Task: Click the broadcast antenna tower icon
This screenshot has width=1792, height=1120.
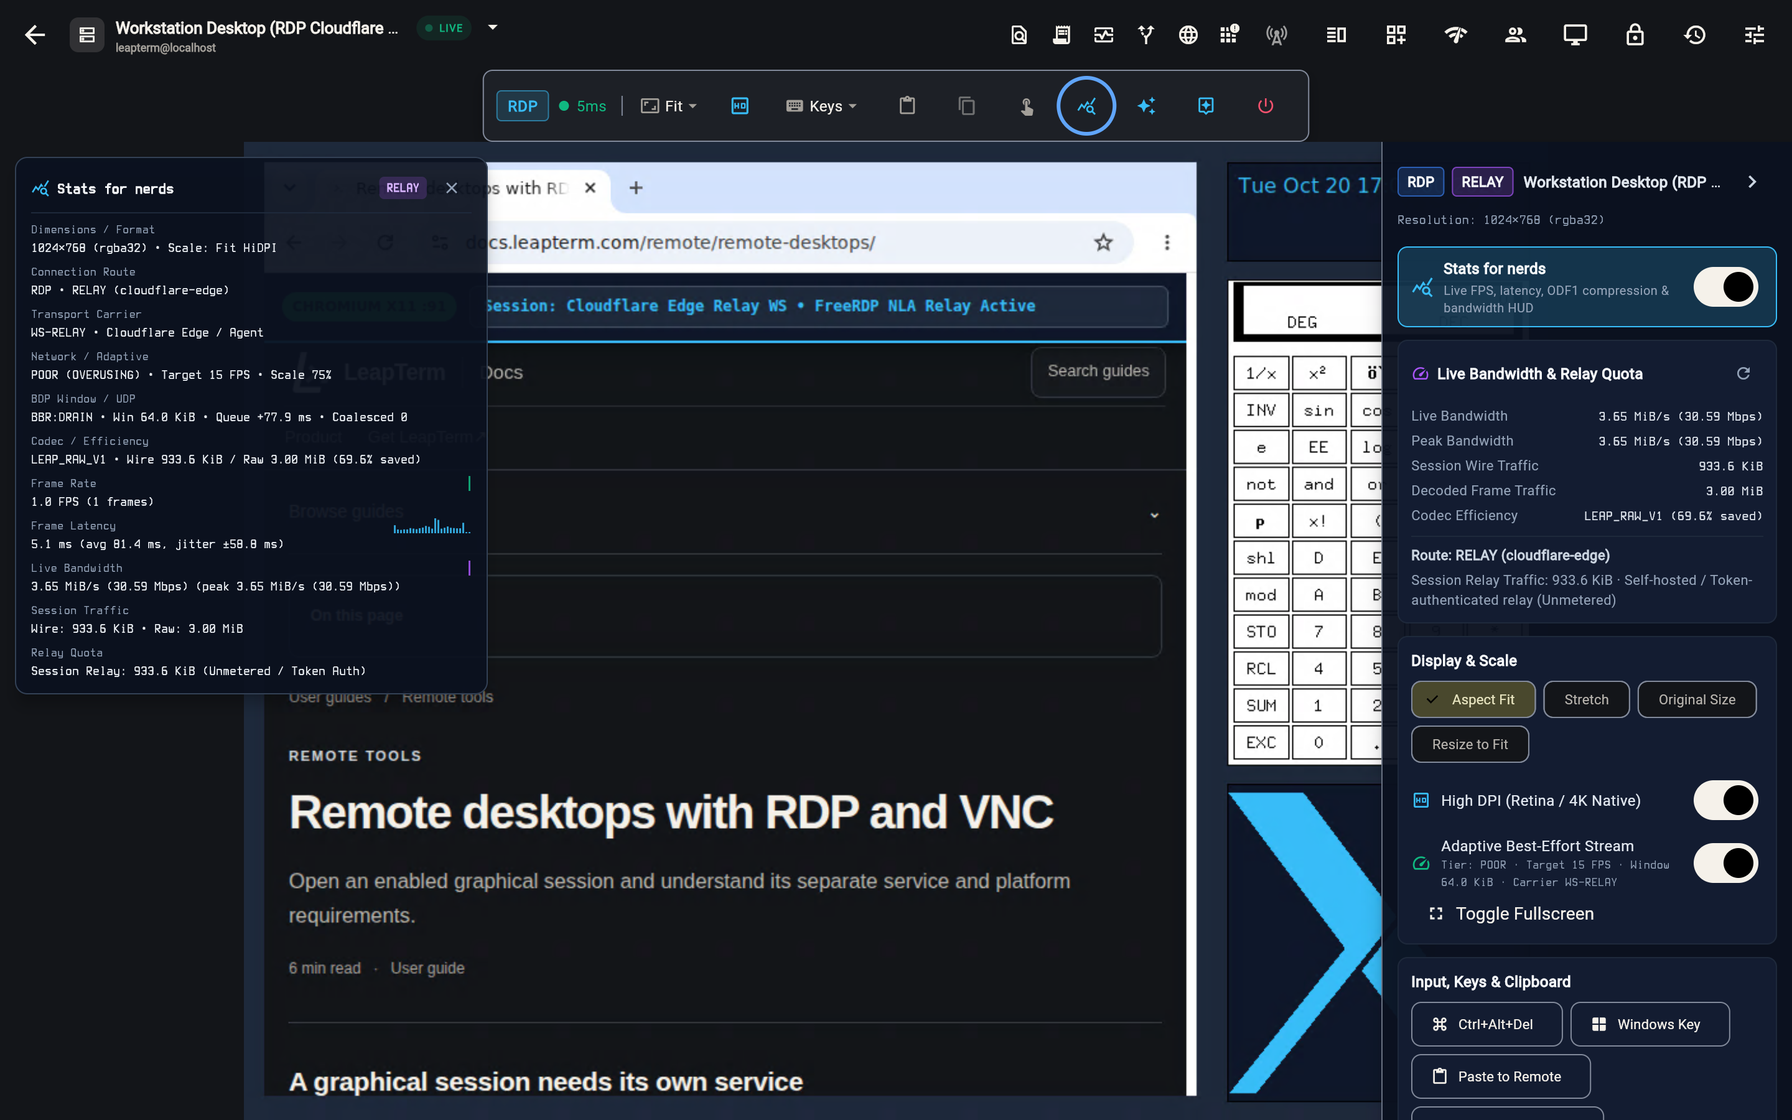Action: [1276, 35]
